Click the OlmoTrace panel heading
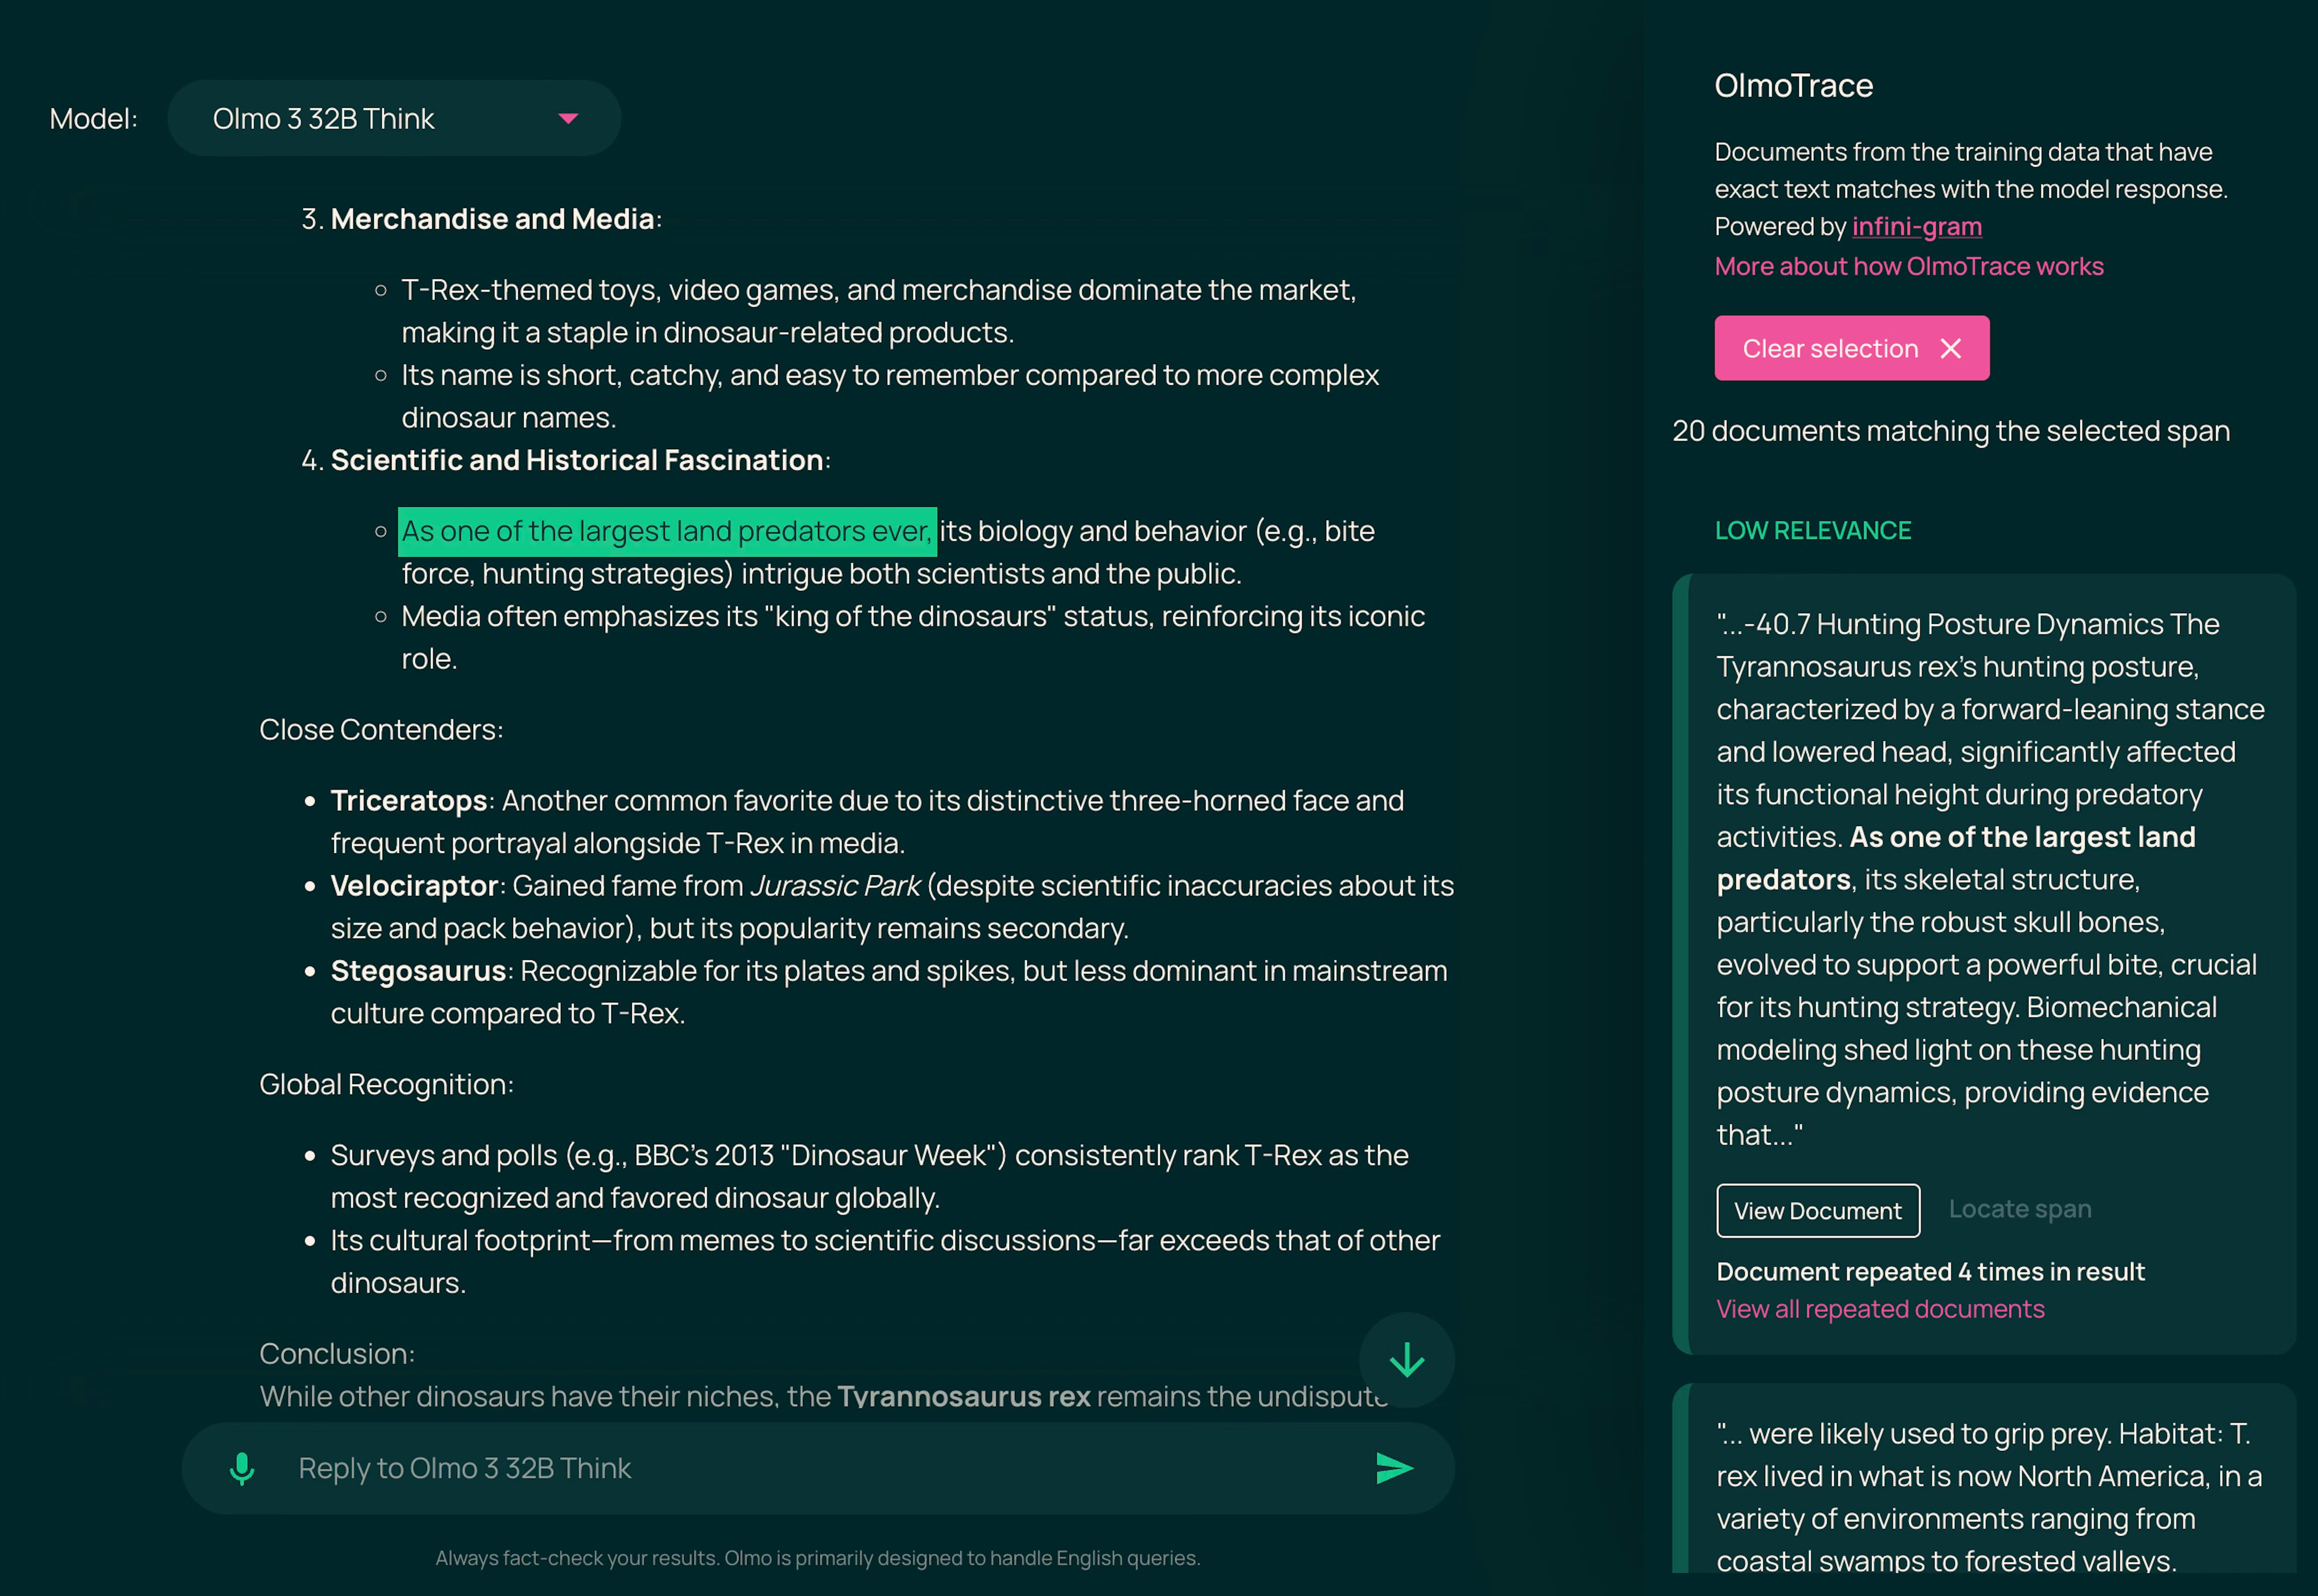Viewport: 2318px width, 1596px height. [1794, 86]
